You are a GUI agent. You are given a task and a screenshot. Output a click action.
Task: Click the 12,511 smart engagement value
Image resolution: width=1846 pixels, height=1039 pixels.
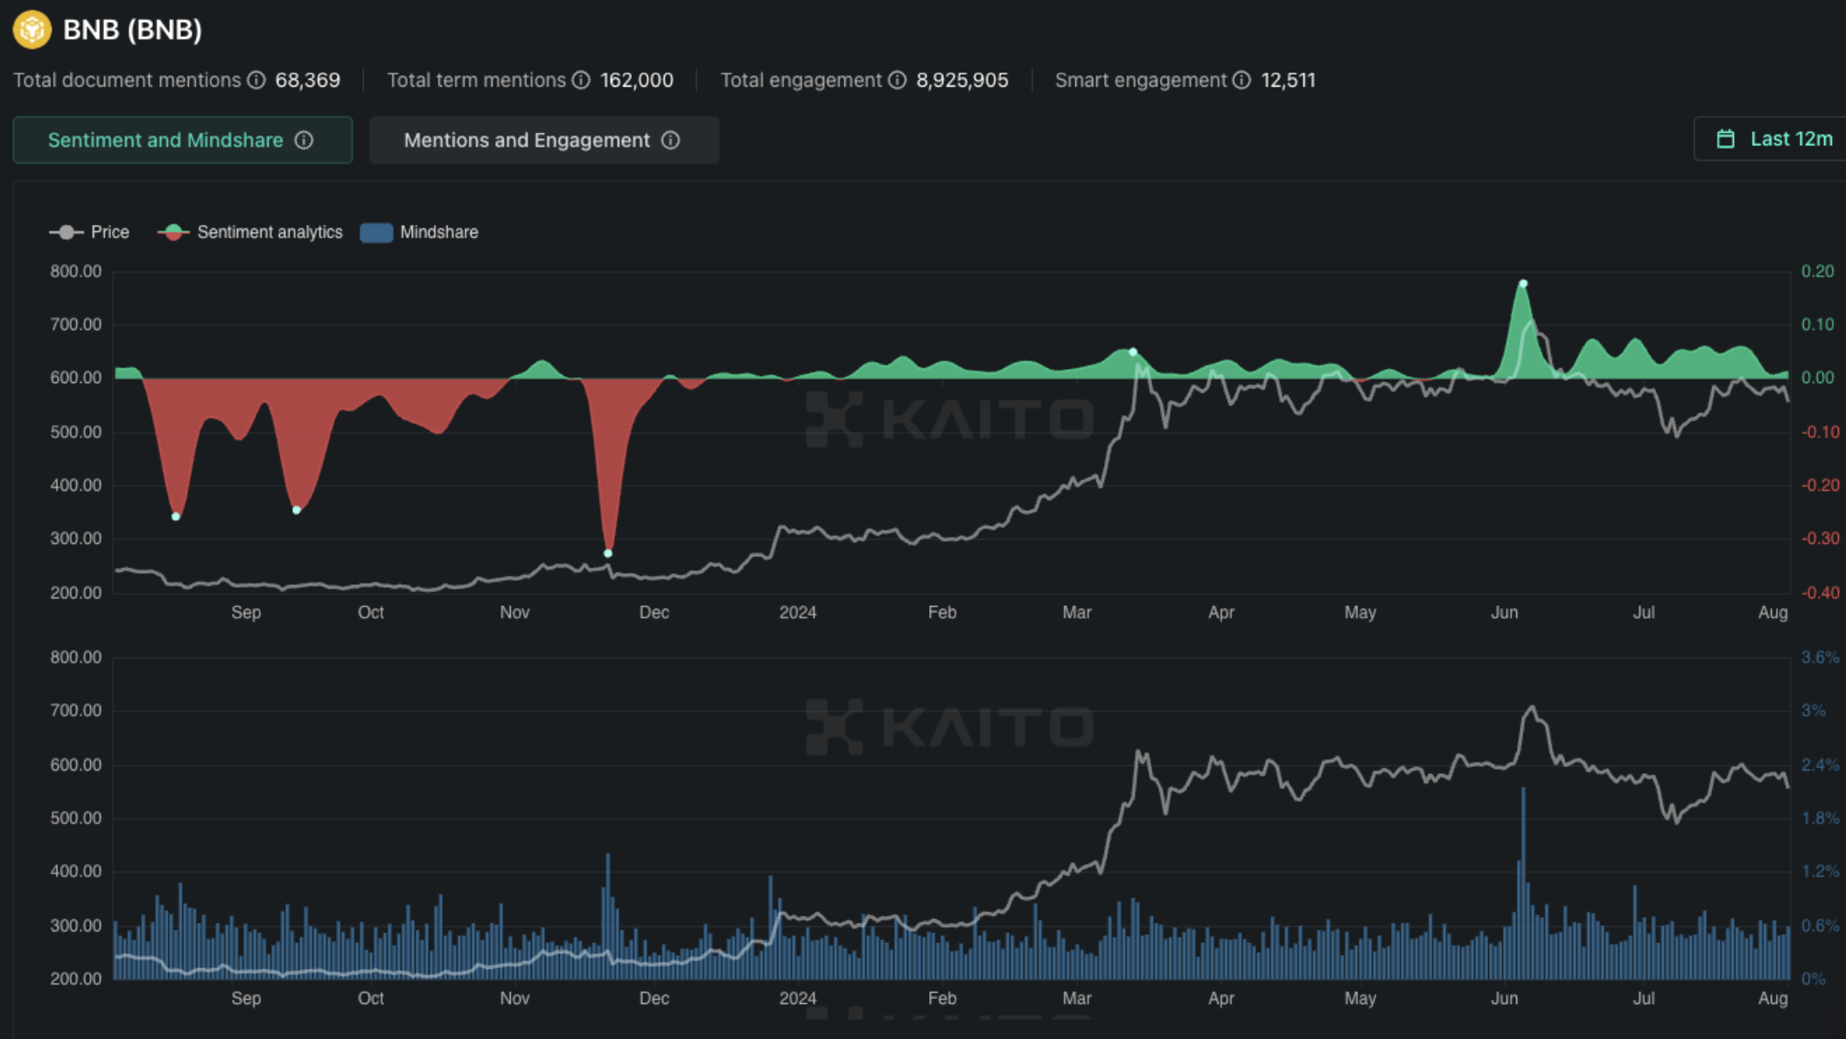pyautogui.click(x=1289, y=80)
